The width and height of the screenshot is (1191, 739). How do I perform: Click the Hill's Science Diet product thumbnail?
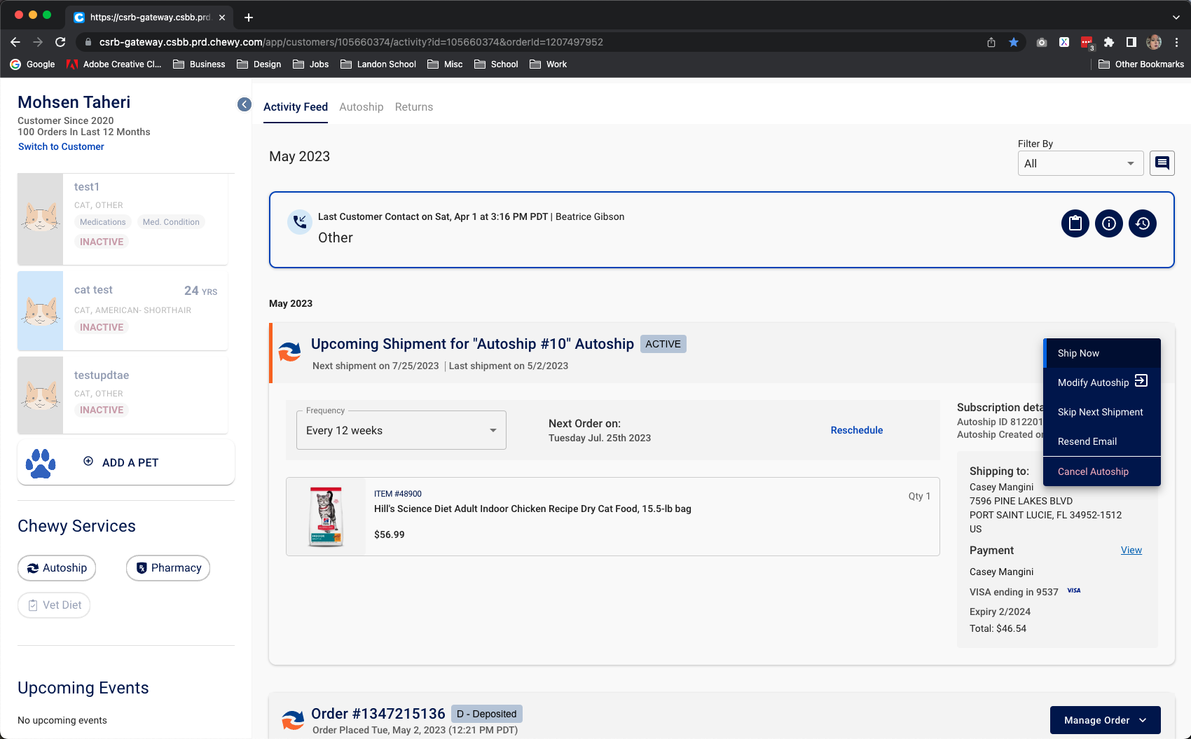(326, 517)
